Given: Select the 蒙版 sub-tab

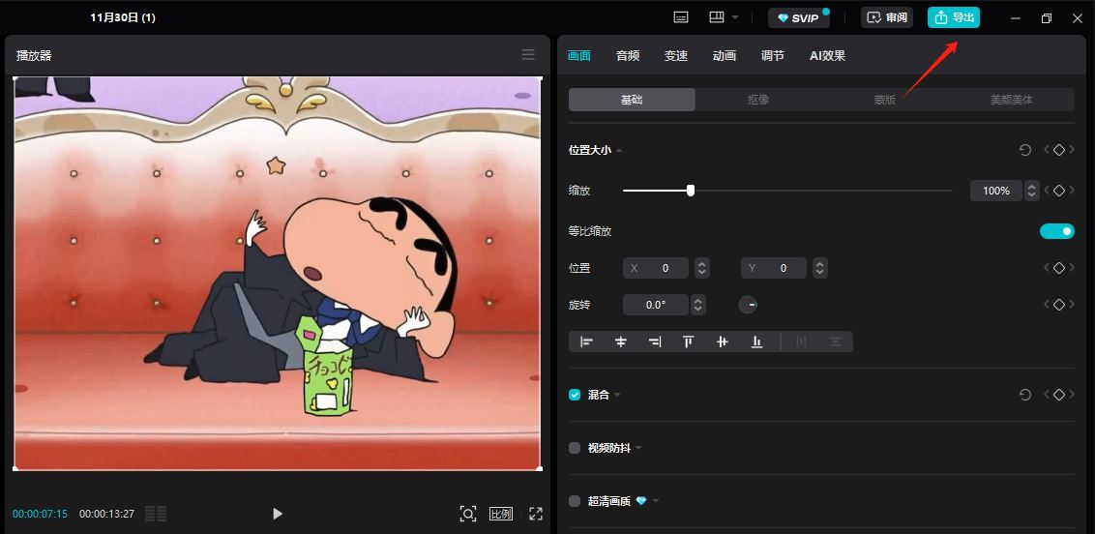Looking at the screenshot, I should 885,100.
